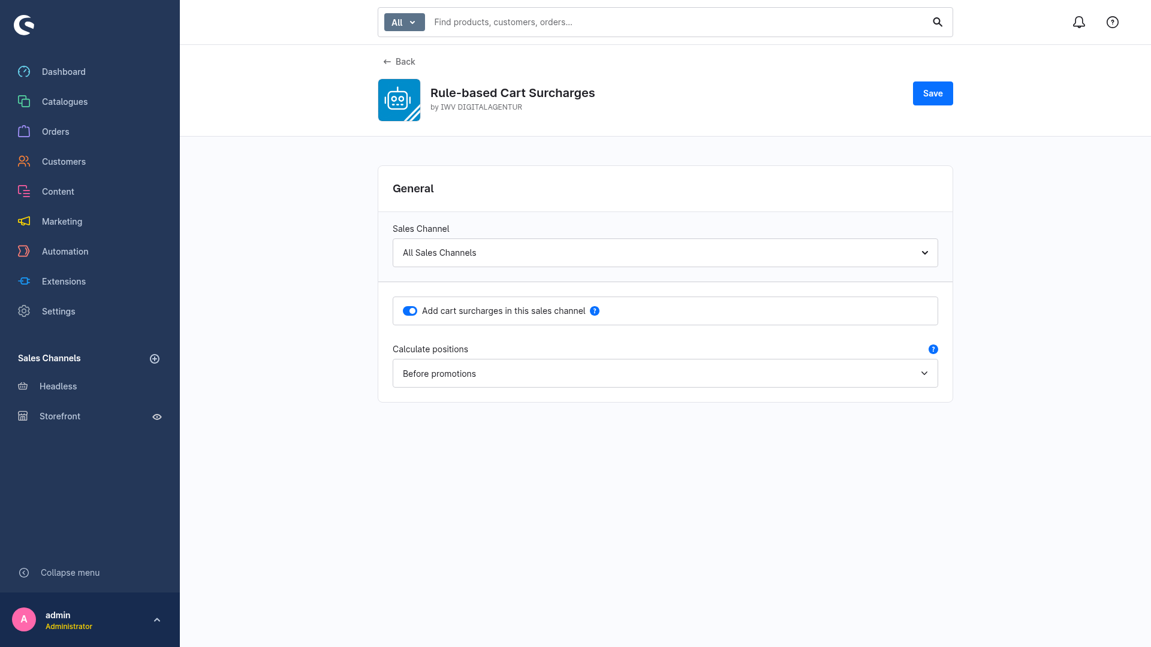1151x647 pixels.
Task: Open the help question-mark icon in header
Action: pyautogui.click(x=1113, y=22)
